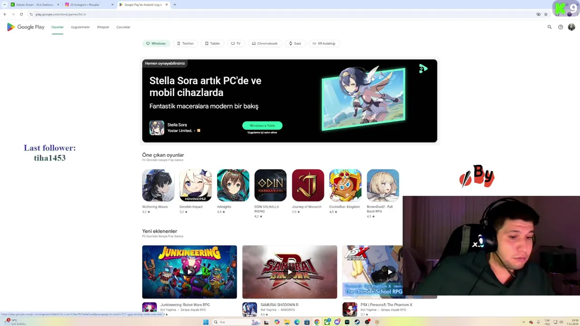This screenshot has width=580, height=326.
Task: Open Junkineering: Robot Wars RPG title link
Action: (185, 305)
